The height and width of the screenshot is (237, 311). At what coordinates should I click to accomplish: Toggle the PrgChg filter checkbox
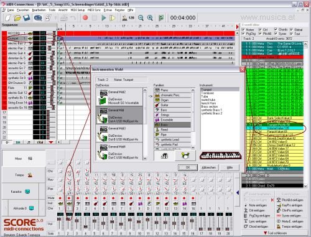[243, 34]
